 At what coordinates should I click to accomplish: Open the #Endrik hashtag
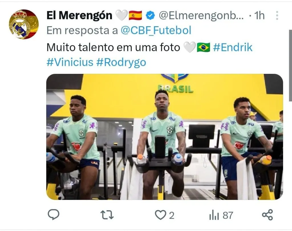(233, 47)
